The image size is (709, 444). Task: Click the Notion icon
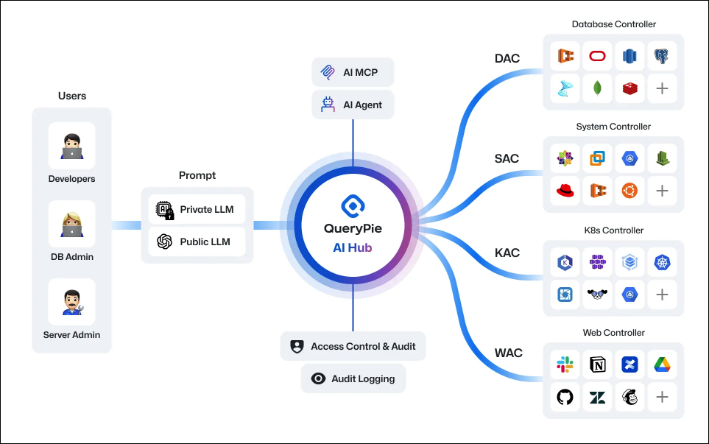[x=597, y=364]
